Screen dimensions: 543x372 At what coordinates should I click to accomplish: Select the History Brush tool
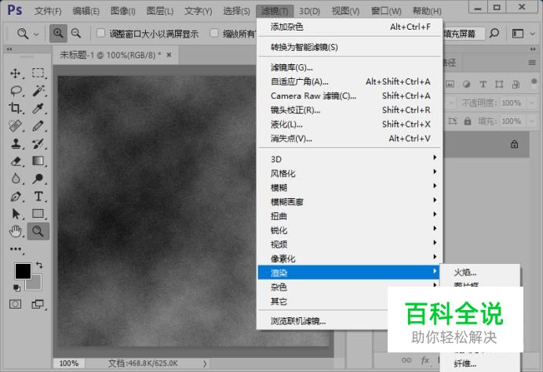click(38, 143)
